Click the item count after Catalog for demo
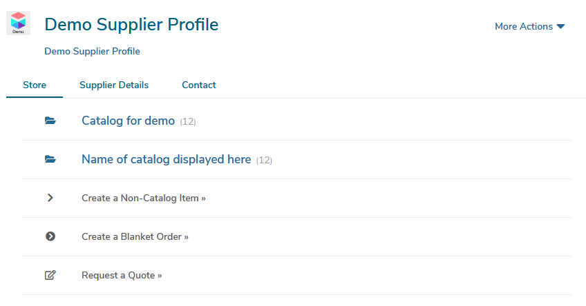 click(x=188, y=122)
